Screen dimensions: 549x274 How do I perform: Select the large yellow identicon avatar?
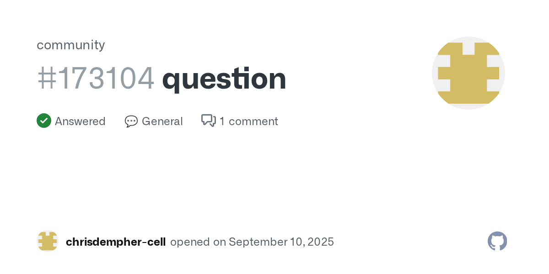[468, 73]
